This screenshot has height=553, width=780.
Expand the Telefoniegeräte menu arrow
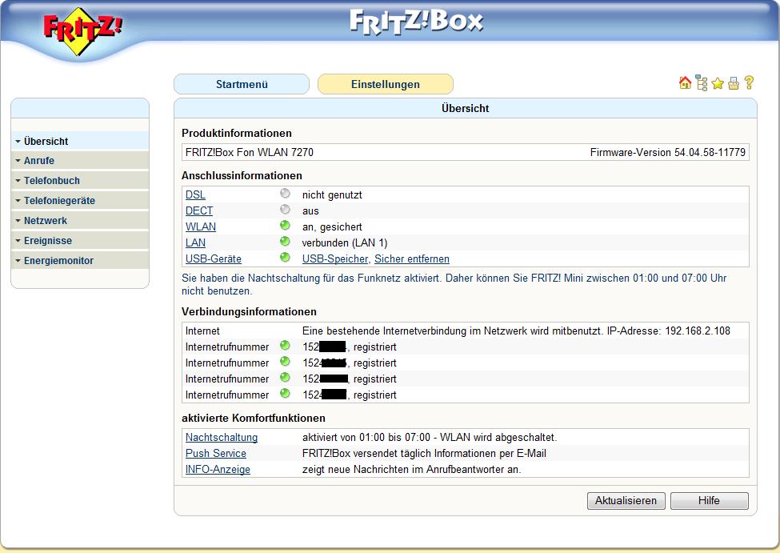tap(18, 201)
